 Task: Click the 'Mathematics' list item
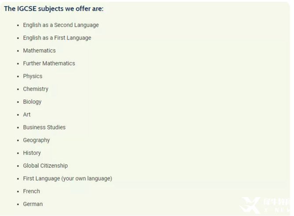(39, 51)
